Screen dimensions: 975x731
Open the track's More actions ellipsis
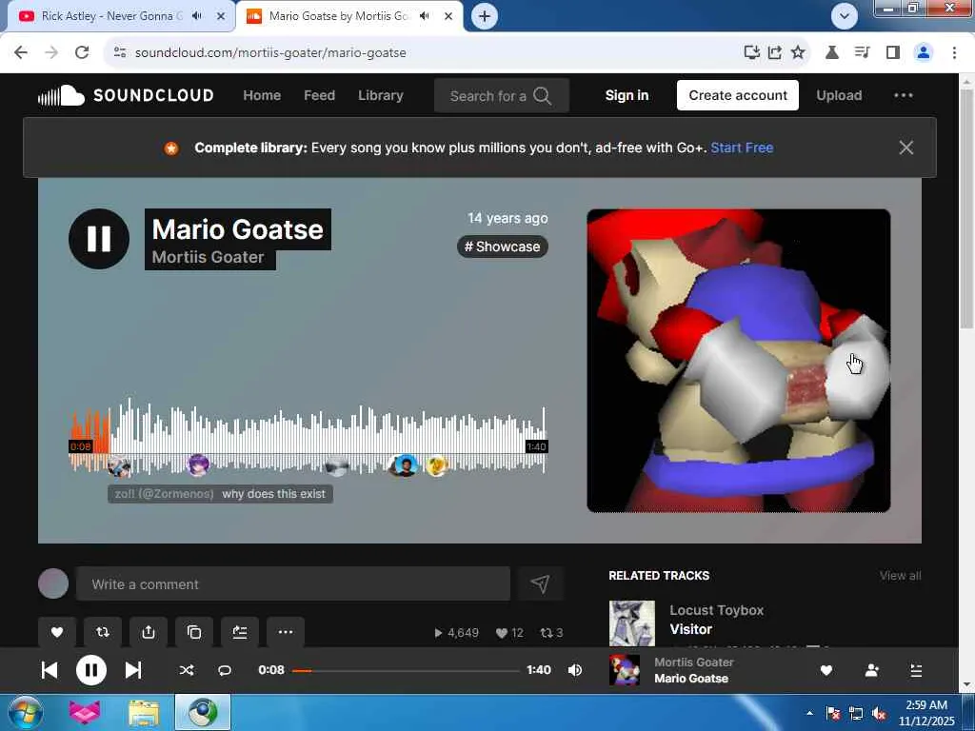(x=286, y=632)
